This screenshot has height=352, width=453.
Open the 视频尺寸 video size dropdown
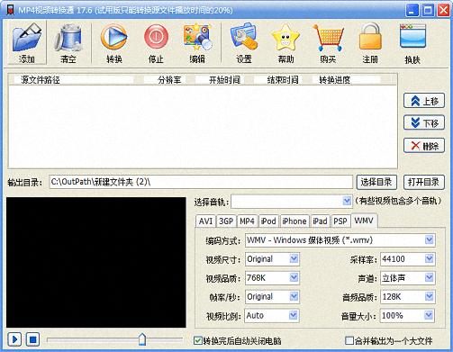272,259
